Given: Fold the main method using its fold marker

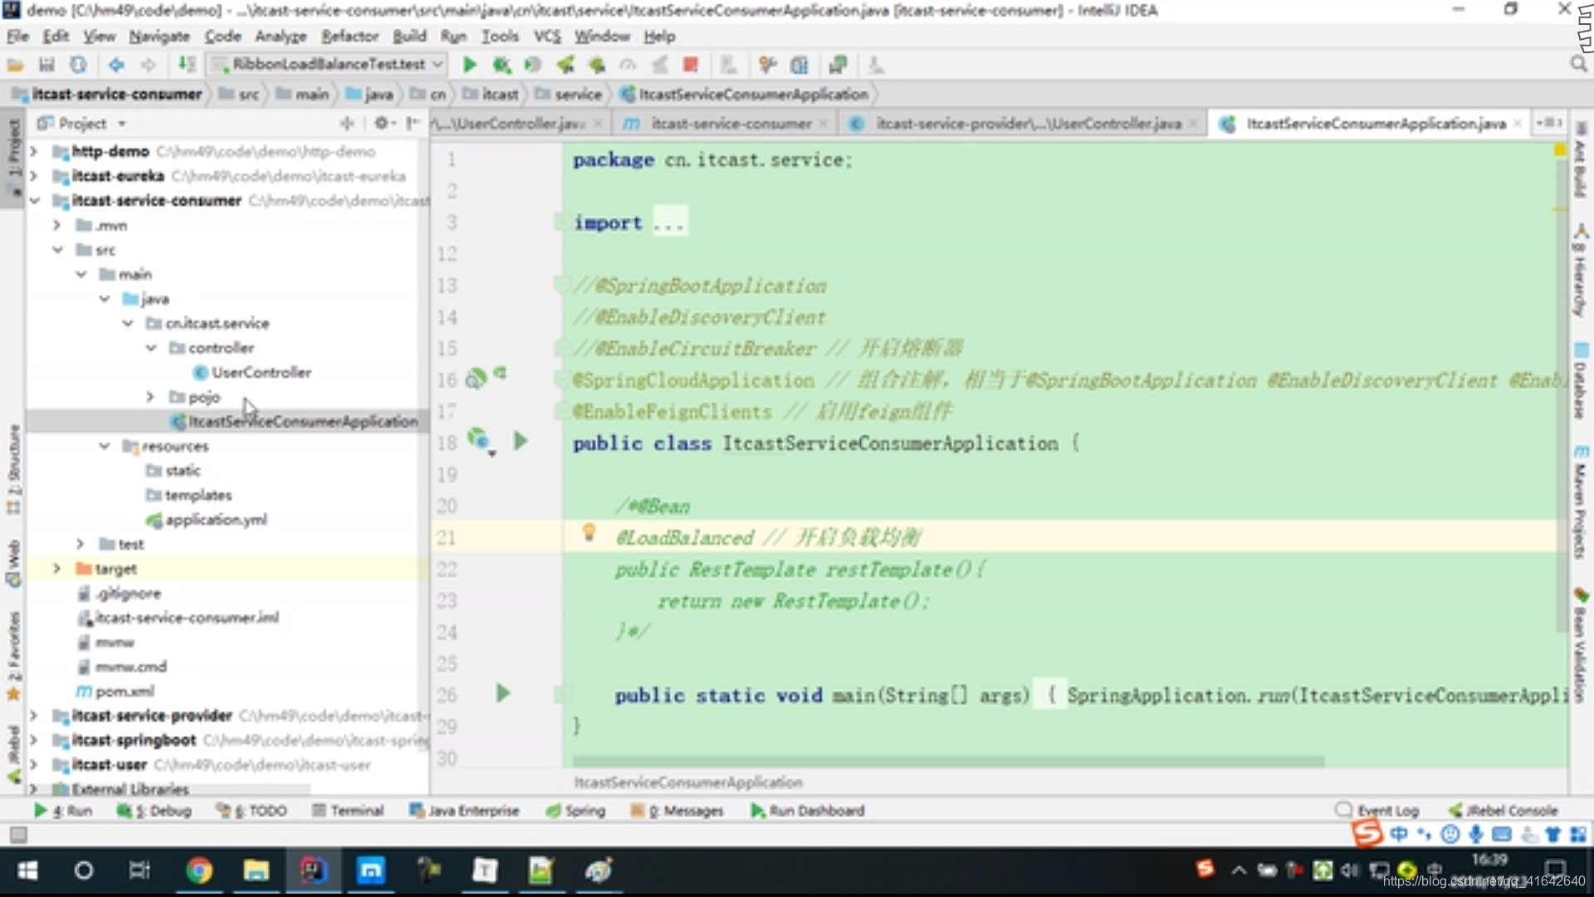Looking at the screenshot, I should (562, 694).
